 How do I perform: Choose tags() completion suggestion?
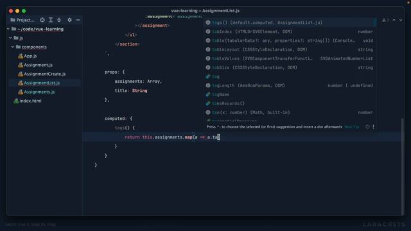290,22
